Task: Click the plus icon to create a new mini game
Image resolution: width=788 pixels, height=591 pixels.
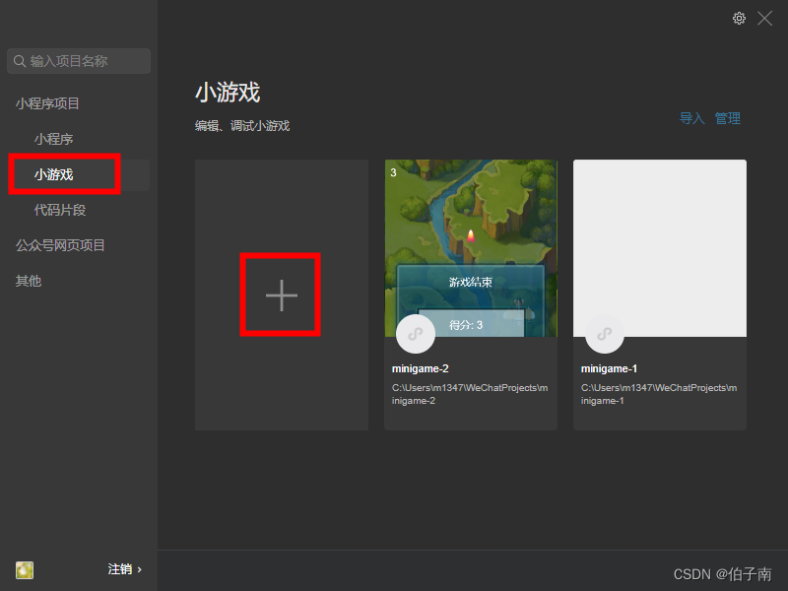Action: tap(280, 294)
